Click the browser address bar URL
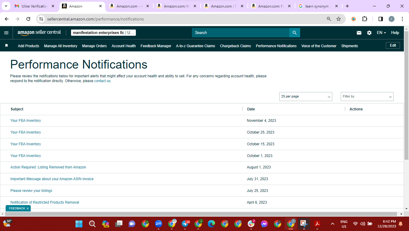The width and height of the screenshot is (409, 231). pyautogui.click(x=96, y=19)
